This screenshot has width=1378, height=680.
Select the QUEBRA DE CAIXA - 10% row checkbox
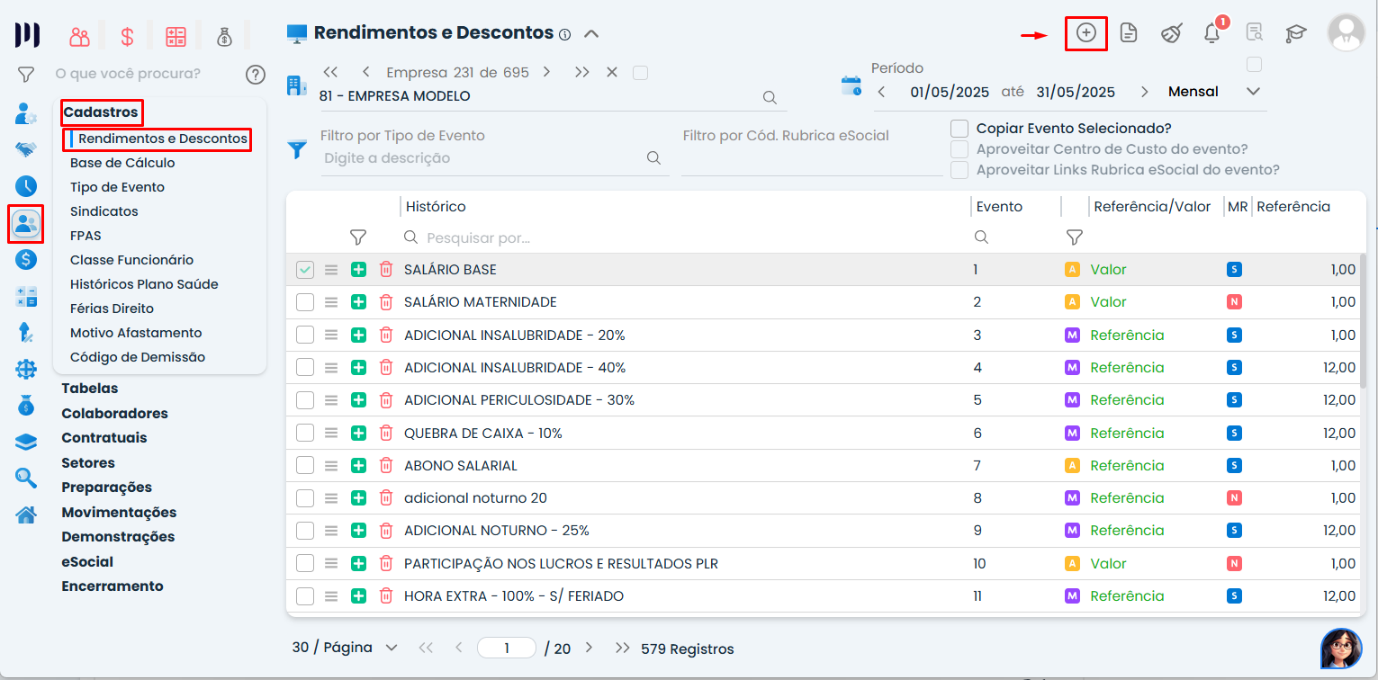click(305, 433)
